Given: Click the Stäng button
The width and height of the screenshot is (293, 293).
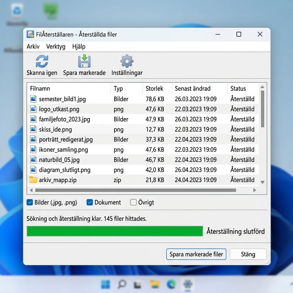Looking at the screenshot, I should (248, 254).
